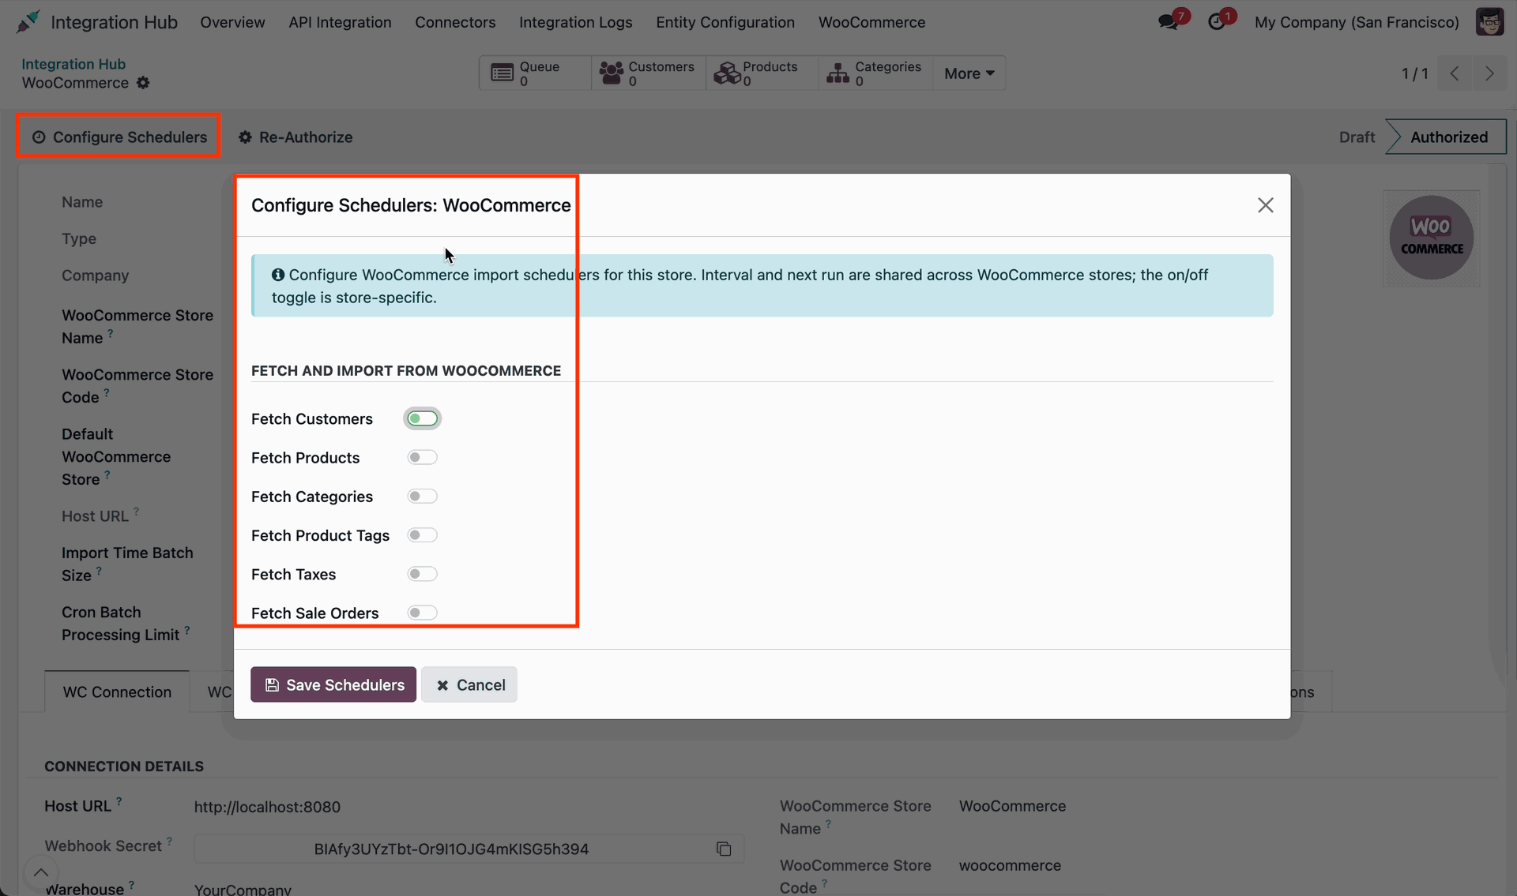This screenshot has height=896, width=1517.
Task: Open the activities clock icon
Action: coord(1218,21)
